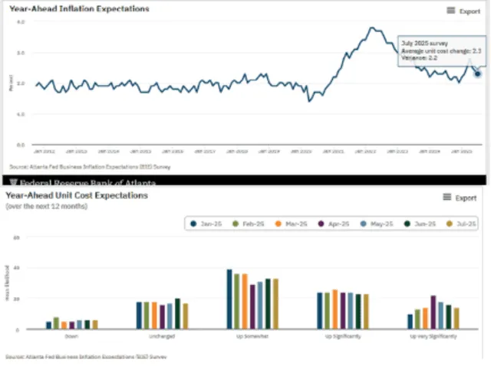The width and height of the screenshot is (491, 366).
Task: Click the highlighted July 2025 data point marker
Action: (x=477, y=74)
